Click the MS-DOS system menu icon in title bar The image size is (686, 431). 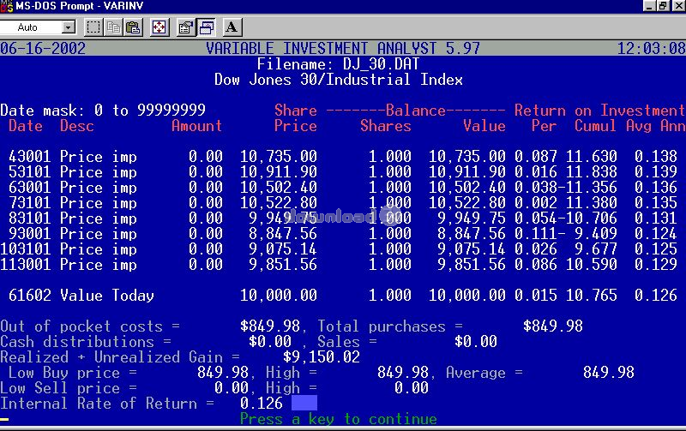[x=7, y=6]
